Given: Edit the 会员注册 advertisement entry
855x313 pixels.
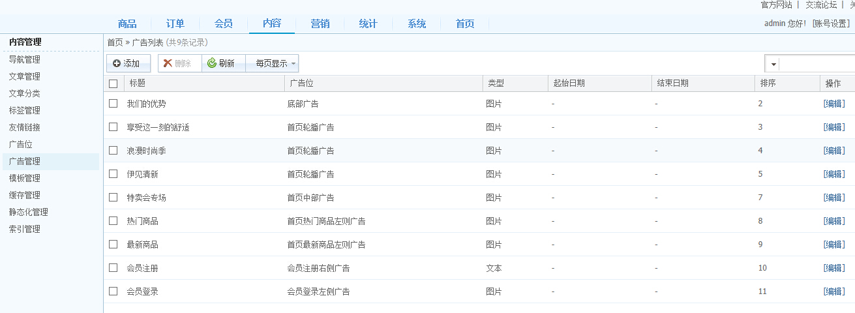Looking at the screenshot, I should pyautogui.click(x=834, y=268).
